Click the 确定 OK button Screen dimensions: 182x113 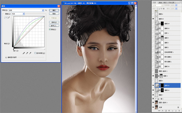(x=54, y=10)
